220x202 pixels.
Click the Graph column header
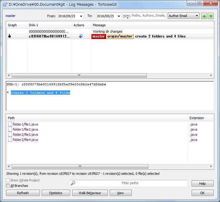coord(17,25)
